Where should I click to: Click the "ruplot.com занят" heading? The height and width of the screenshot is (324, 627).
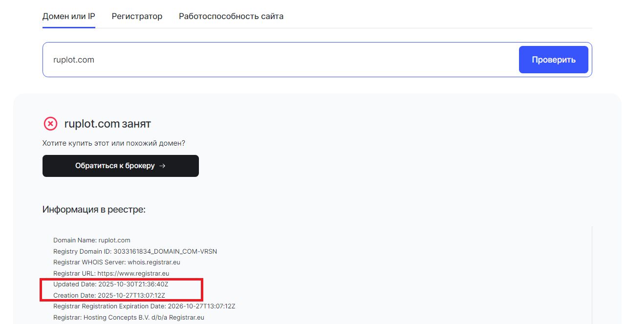pyautogui.click(x=108, y=124)
